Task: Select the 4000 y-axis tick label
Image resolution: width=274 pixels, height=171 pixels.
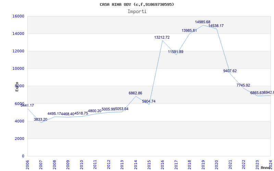Action: (x=20, y=121)
